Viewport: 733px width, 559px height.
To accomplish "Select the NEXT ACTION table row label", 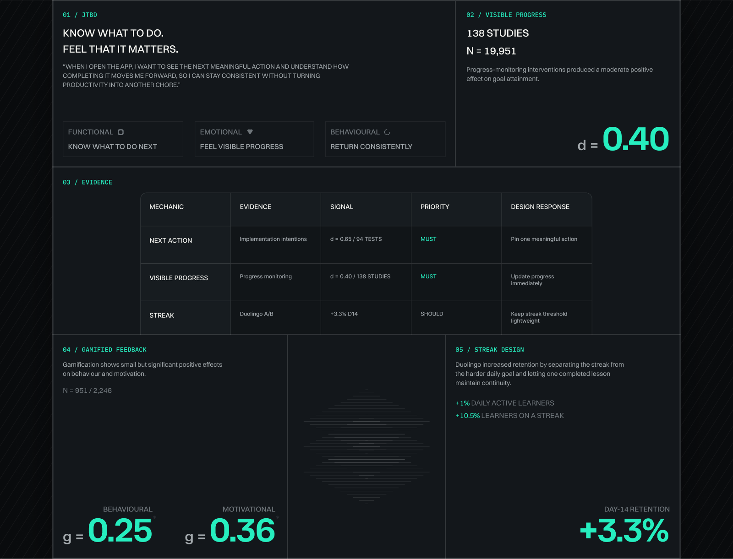I will point(170,240).
